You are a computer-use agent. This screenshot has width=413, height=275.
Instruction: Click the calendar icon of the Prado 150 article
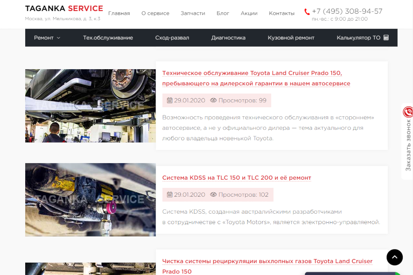[x=169, y=100]
